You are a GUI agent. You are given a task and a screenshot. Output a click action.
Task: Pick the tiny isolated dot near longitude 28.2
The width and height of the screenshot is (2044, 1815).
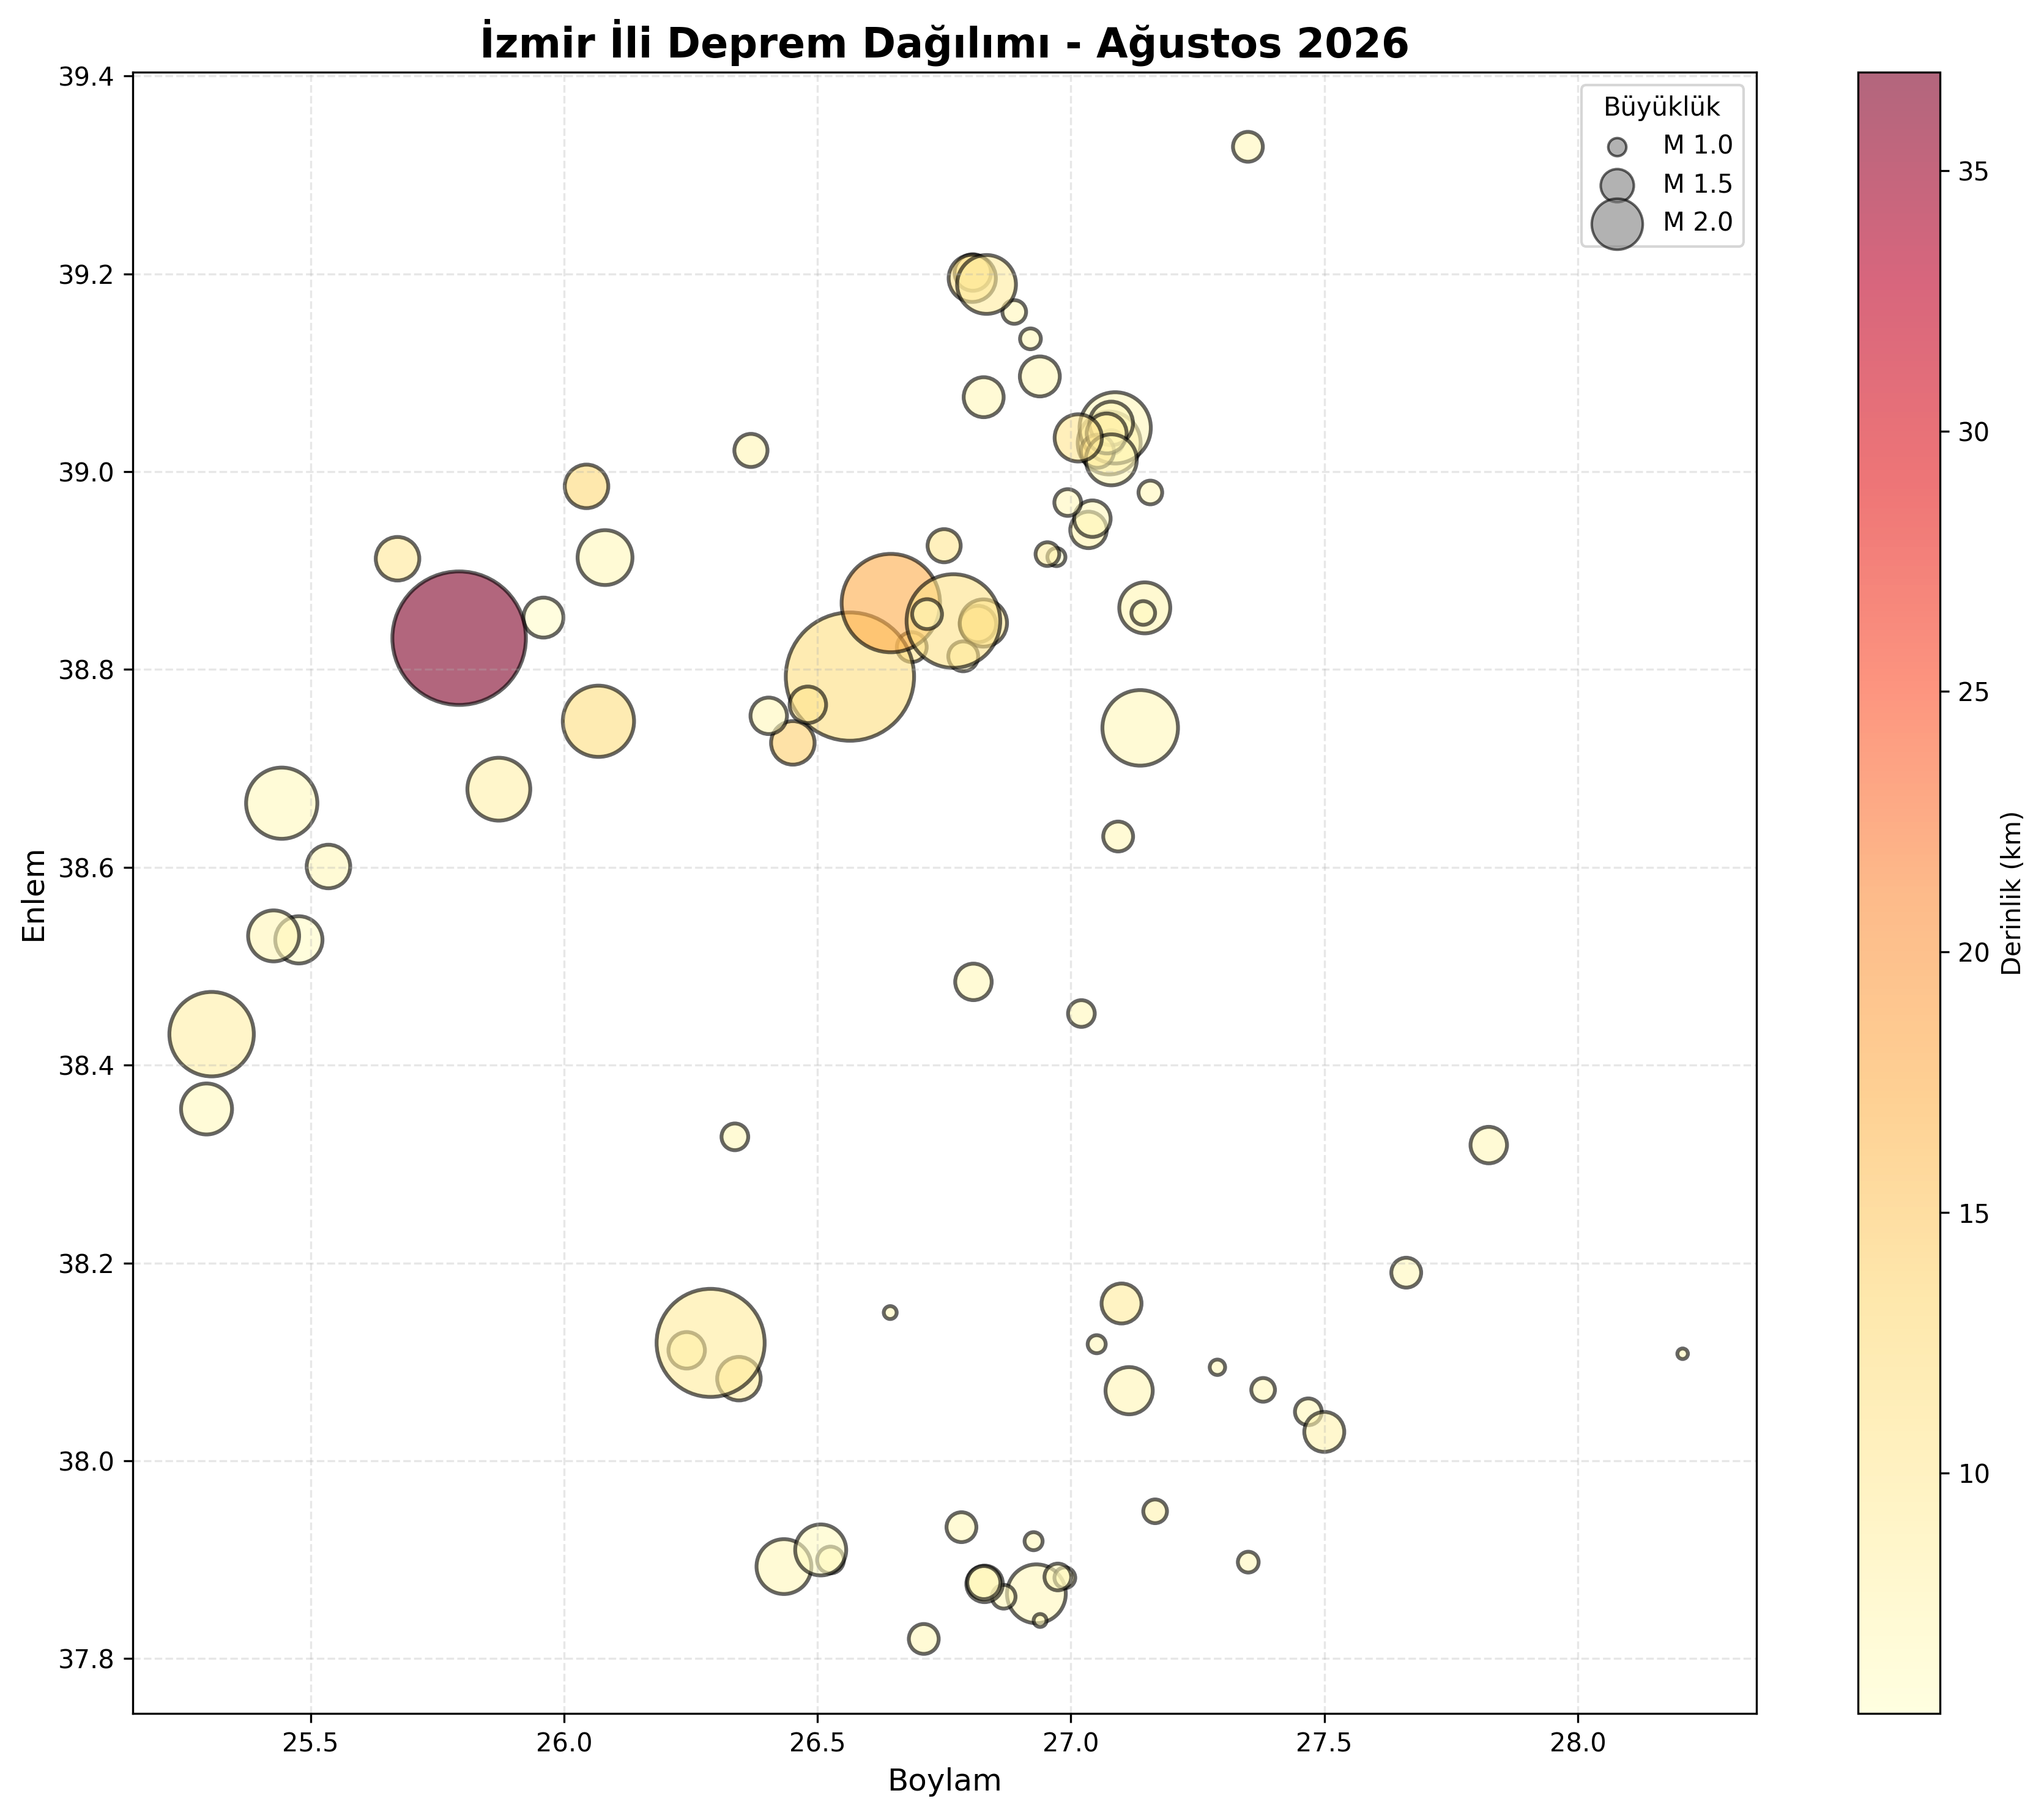(1682, 1354)
